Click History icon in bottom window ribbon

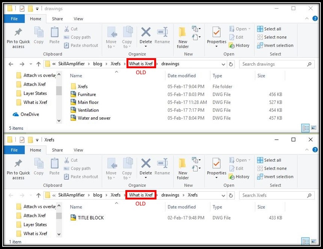coord(232,177)
